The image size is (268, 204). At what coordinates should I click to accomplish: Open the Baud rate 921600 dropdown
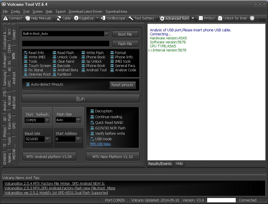pyautogui.click(x=47, y=139)
